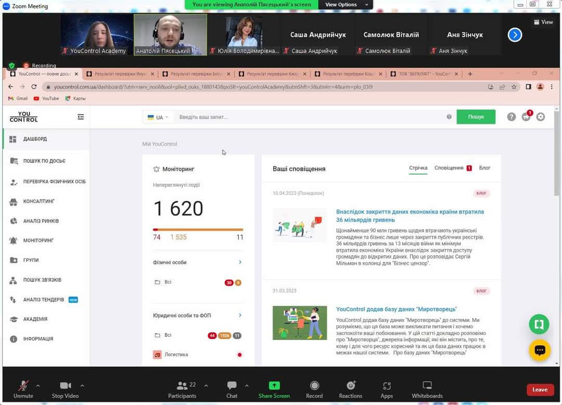This screenshot has width=562, height=405.
Task: Switch to the Сповіщення tab
Action: (x=453, y=168)
